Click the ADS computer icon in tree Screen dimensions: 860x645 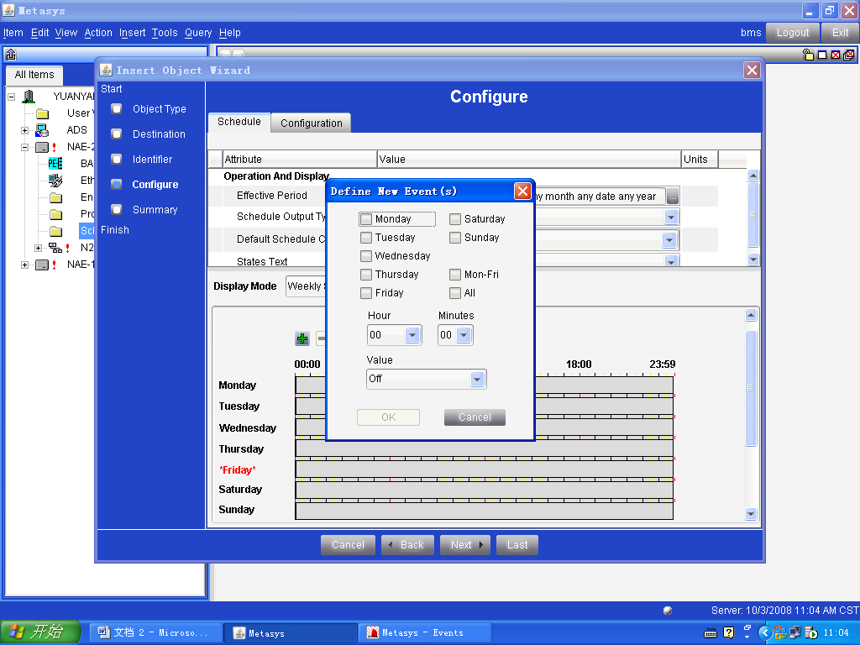pos(42,130)
